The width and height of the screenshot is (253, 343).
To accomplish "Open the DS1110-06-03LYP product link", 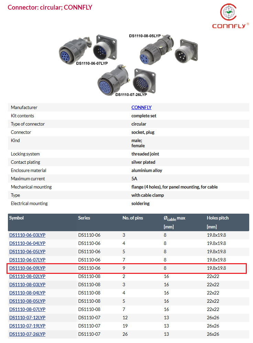I will [27, 235].
